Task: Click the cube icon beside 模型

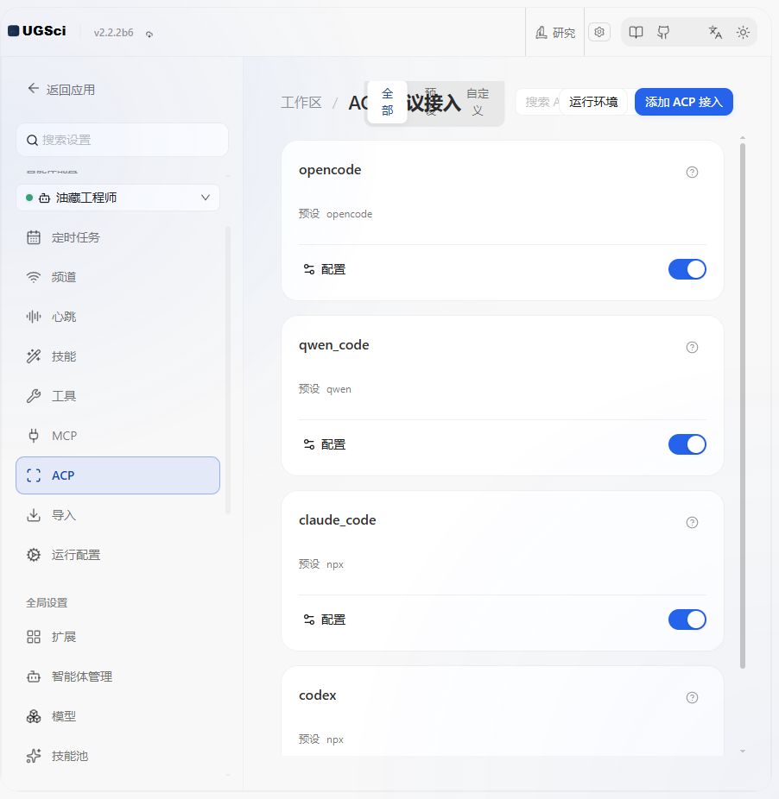Action: pyautogui.click(x=34, y=716)
